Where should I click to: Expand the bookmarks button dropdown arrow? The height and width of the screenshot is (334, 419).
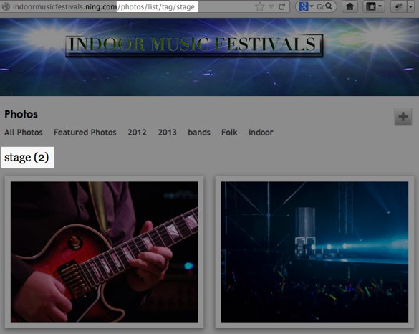click(380, 6)
